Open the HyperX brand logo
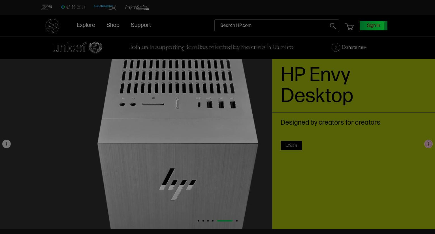The image size is (435, 234). (x=105, y=7)
